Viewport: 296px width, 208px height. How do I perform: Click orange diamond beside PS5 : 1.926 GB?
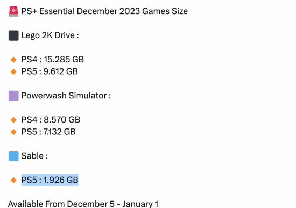point(13,180)
